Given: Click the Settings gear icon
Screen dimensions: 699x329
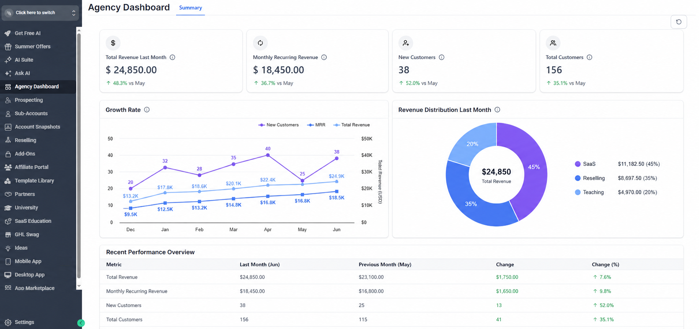Looking at the screenshot, I should point(8,322).
